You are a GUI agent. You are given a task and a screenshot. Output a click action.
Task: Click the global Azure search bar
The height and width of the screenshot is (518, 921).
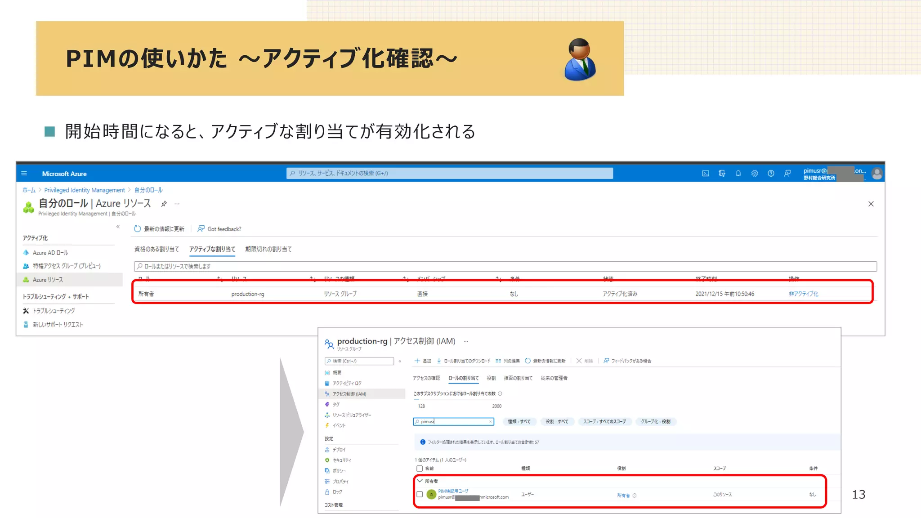[x=450, y=173]
